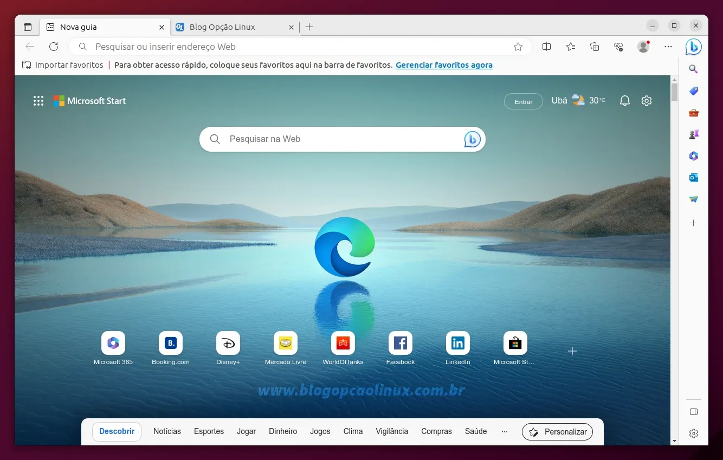Select Dinheiro feed tab
The width and height of the screenshot is (723, 460).
click(x=283, y=432)
